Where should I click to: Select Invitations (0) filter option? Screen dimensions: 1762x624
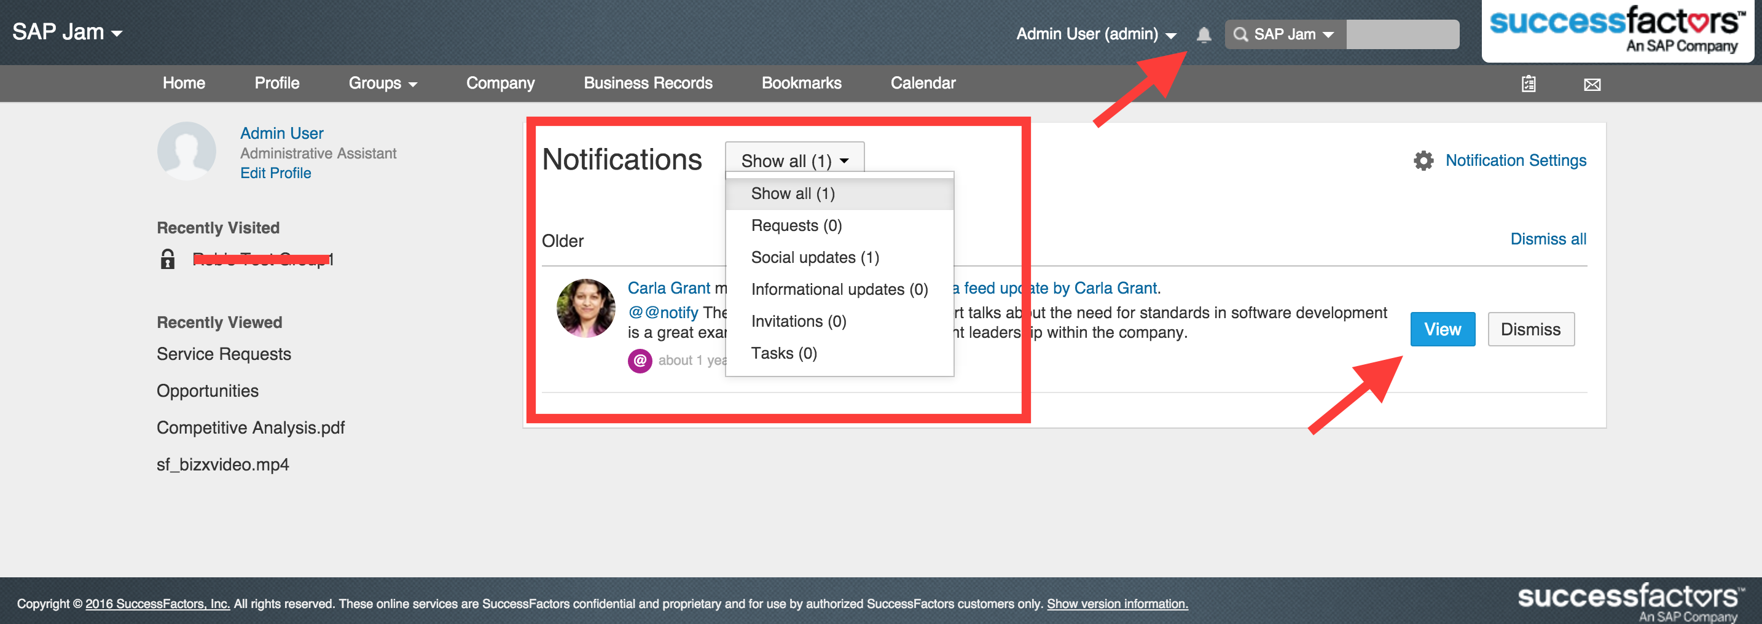(x=839, y=321)
